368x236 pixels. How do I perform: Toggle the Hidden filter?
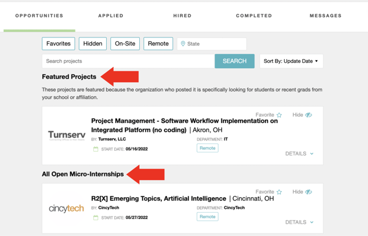93,44
